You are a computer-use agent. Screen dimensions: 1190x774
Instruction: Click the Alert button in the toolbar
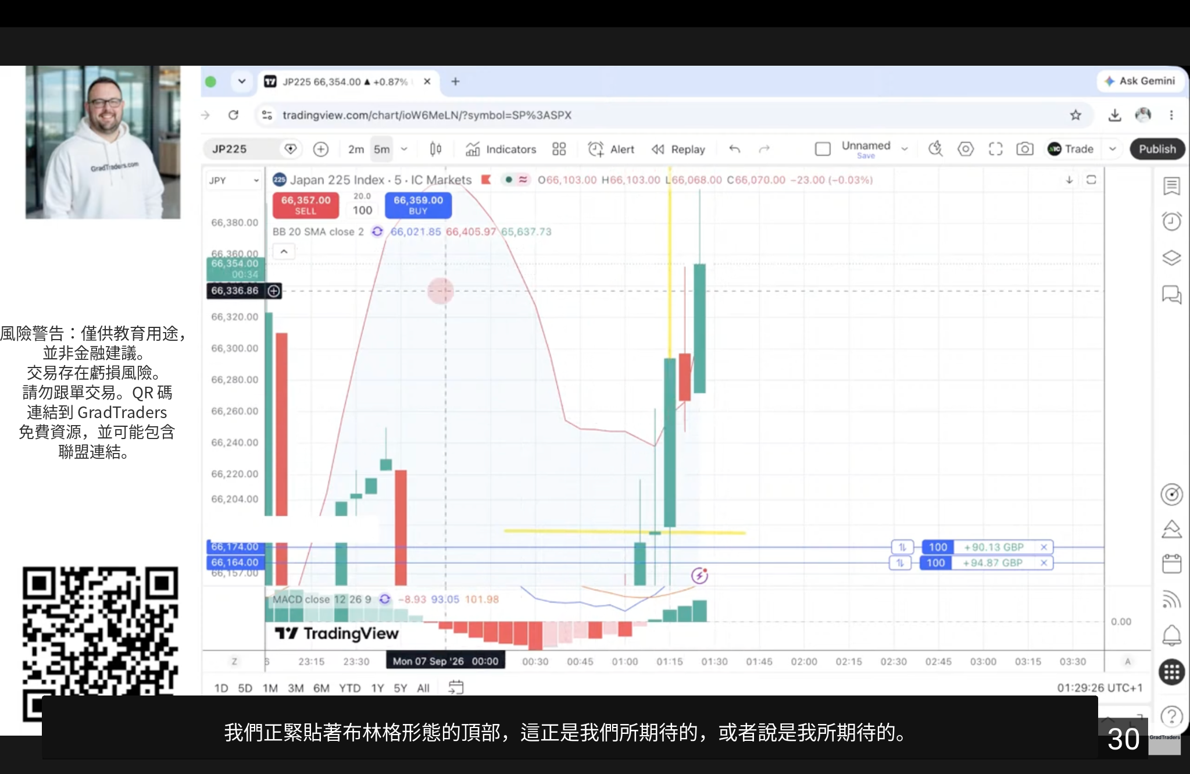point(611,149)
